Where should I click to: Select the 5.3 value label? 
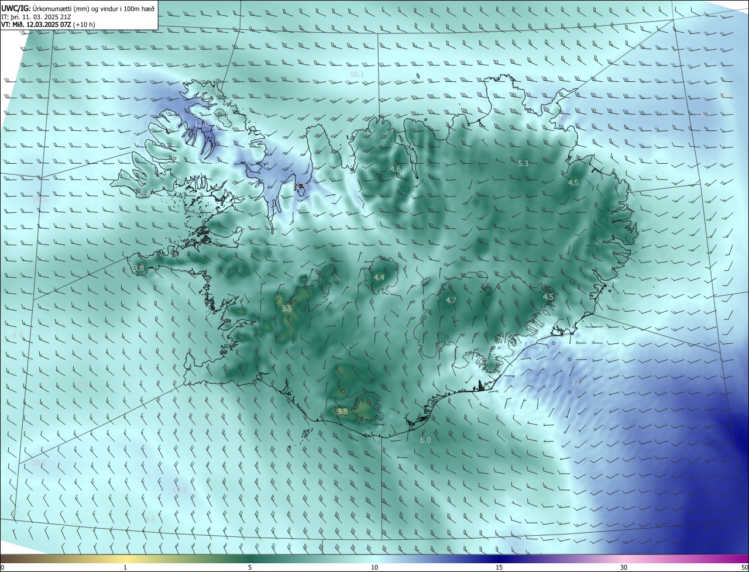point(523,164)
